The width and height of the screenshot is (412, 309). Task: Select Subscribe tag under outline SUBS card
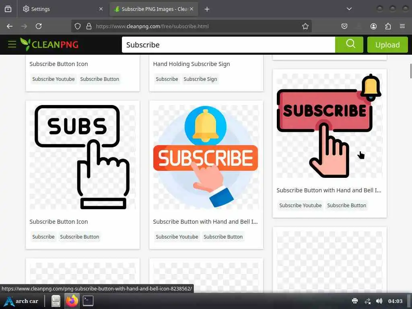pos(43,237)
